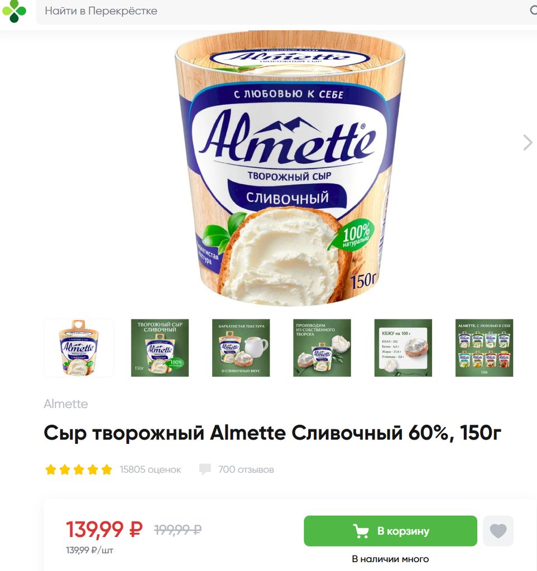Select 'КБЖУ на 100 г' nutrition thumbnail
The height and width of the screenshot is (571, 537).
(x=403, y=348)
